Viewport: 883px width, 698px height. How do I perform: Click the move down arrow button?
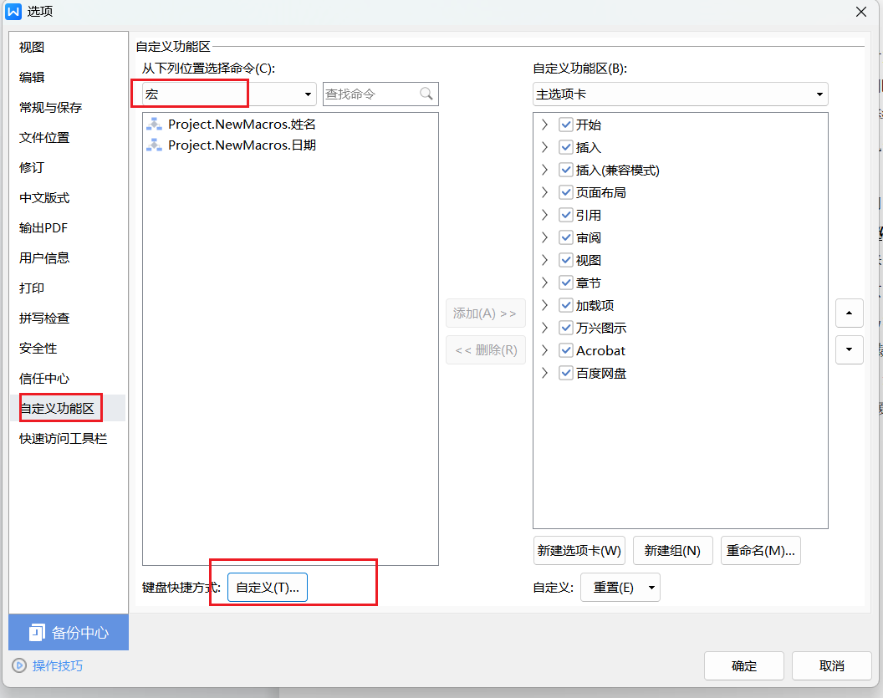pos(849,349)
